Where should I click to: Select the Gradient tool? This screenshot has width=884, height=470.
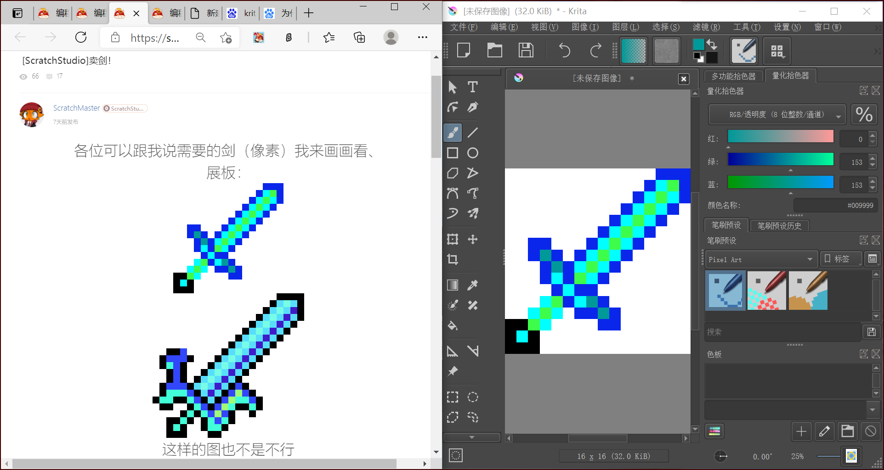pos(453,285)
